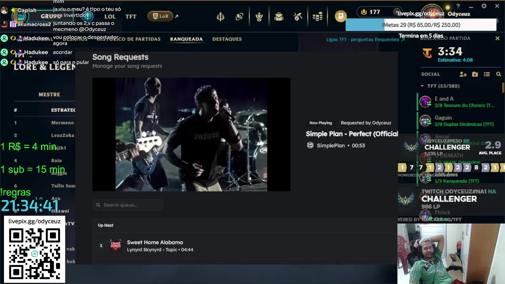This screenshot has height=284, width=505.
Task: Click the gold play media icon
Action: [340, 16]
